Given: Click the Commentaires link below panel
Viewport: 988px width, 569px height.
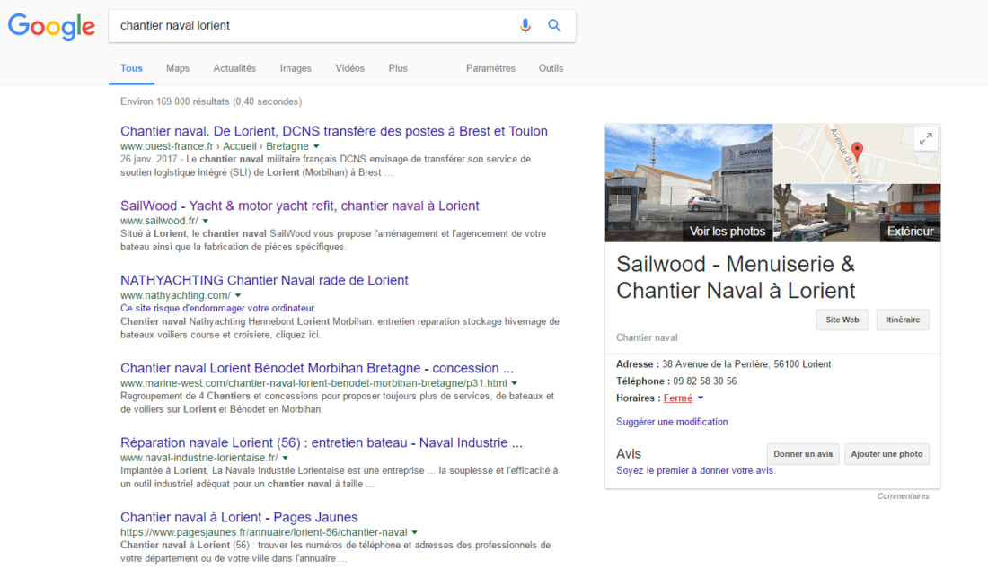Looking at the screenshot, I should [903, 496].
